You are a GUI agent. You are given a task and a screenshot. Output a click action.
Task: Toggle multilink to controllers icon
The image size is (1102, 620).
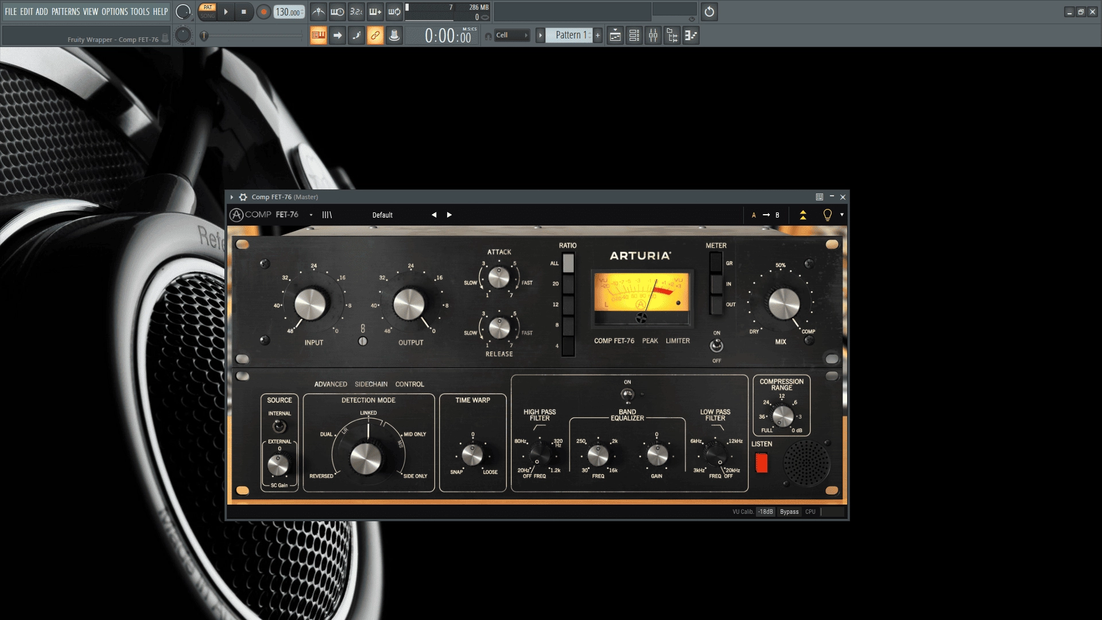375,36
